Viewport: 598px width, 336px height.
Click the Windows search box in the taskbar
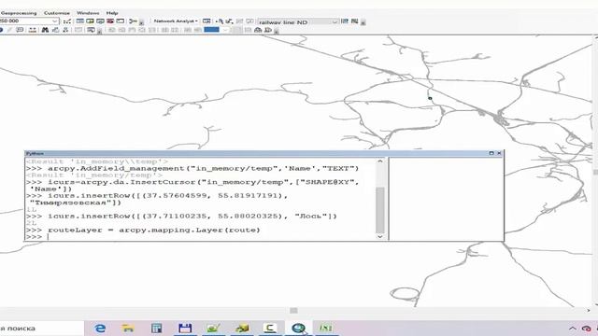click(x=41, y=328)
